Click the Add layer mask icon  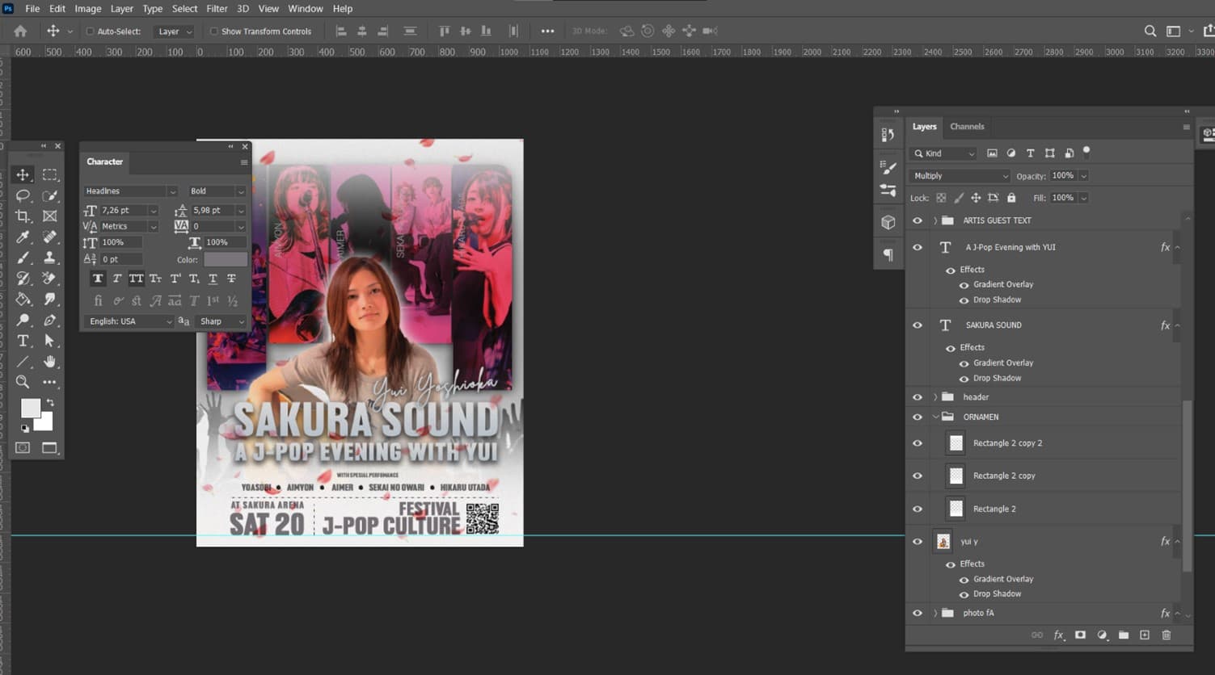coord(1080,635)
